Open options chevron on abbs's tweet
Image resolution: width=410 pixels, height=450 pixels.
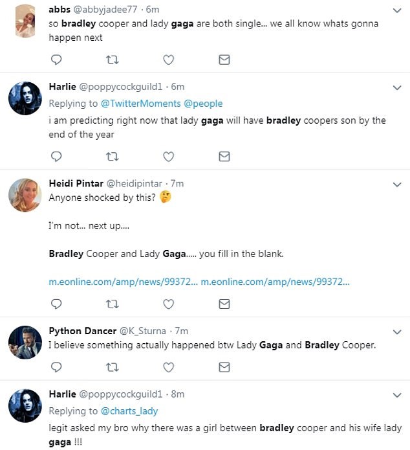pos(397,10)
